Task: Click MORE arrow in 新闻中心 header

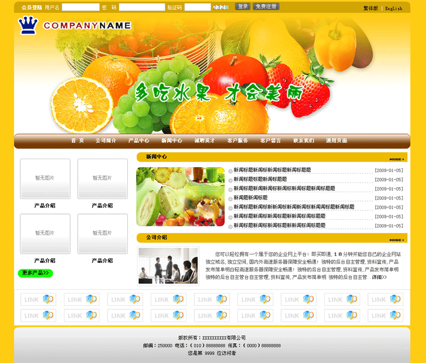Action: tap(396, 159)
